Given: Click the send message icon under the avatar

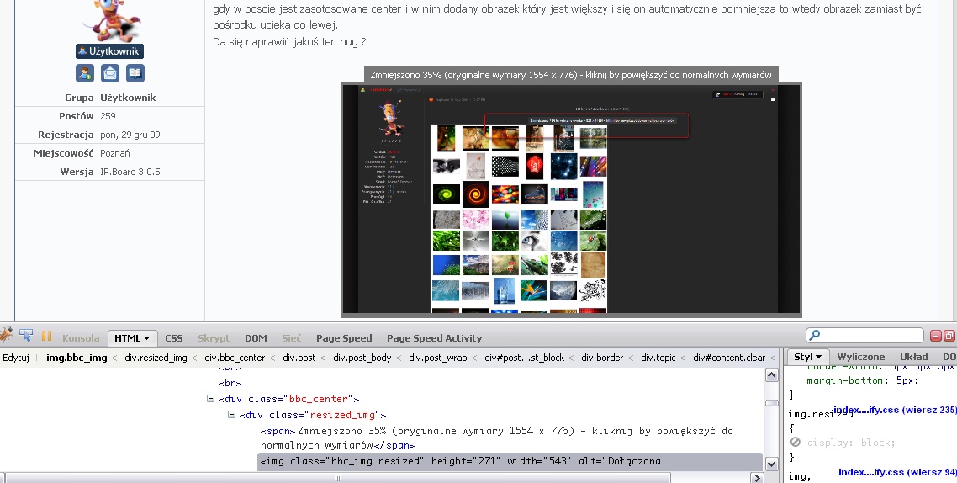Looking at the screenshot, I should pyautogui.click(x=110, y=73).
